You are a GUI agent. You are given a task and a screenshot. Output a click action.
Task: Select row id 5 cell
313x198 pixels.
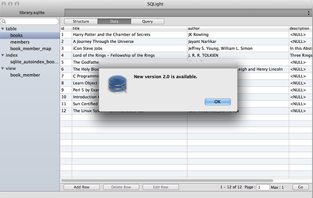coord(66,62)
